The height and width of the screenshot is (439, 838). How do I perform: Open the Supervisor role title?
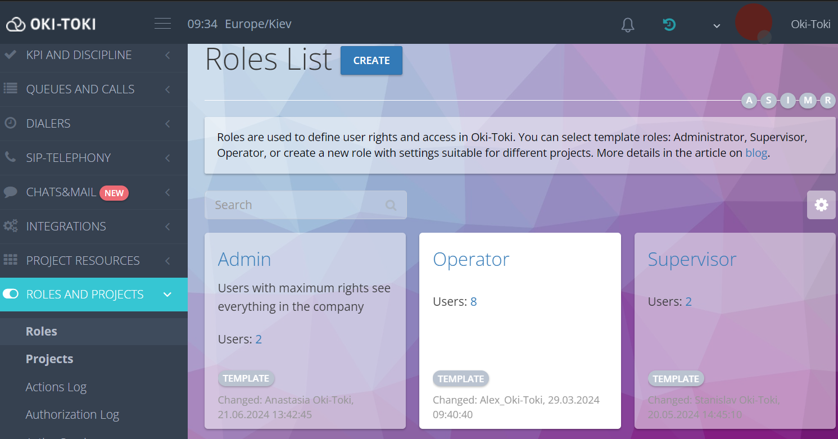[692, 259]
